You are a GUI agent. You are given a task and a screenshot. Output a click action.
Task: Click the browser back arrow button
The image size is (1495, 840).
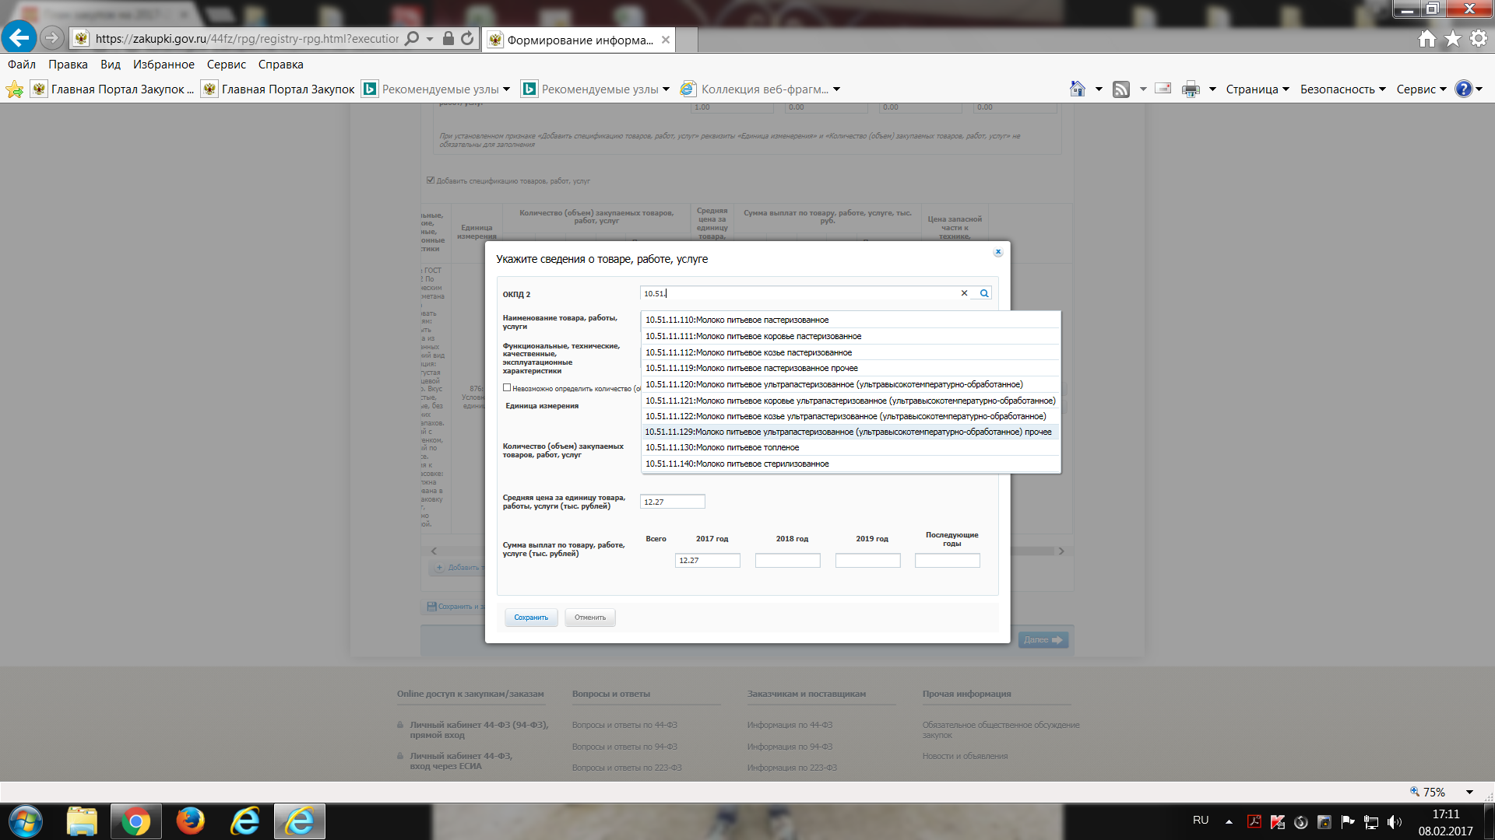pos(19,37)
